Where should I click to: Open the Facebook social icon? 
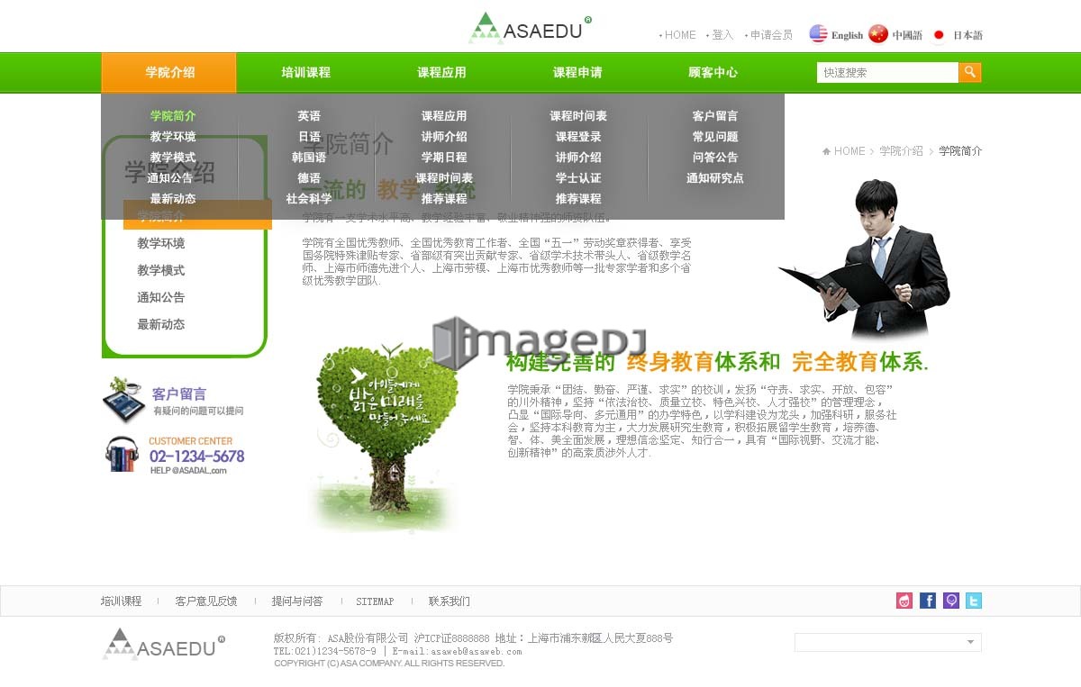tap(928, 601)
